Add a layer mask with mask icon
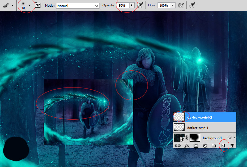 pos(196,146)
